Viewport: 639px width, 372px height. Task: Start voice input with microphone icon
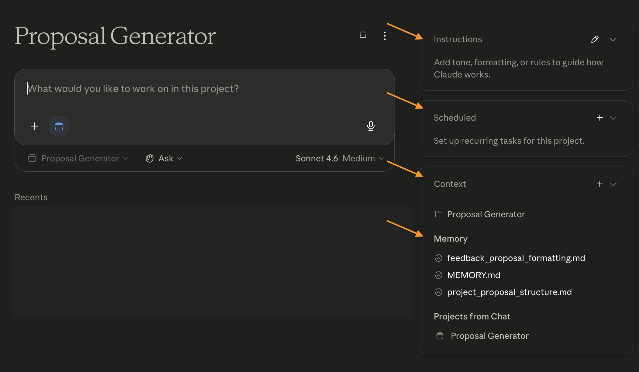coord(371,126)
